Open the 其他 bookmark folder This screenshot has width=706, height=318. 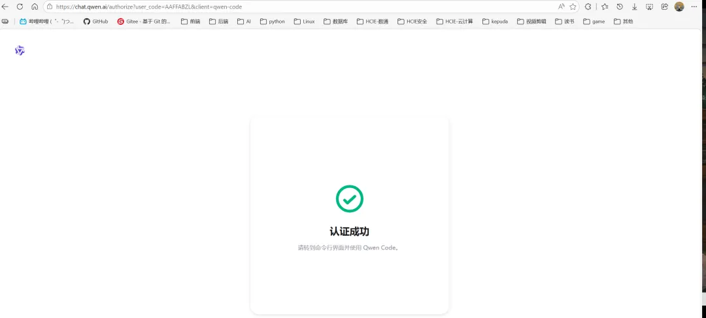pyautogui.click(x=623, y=21)
